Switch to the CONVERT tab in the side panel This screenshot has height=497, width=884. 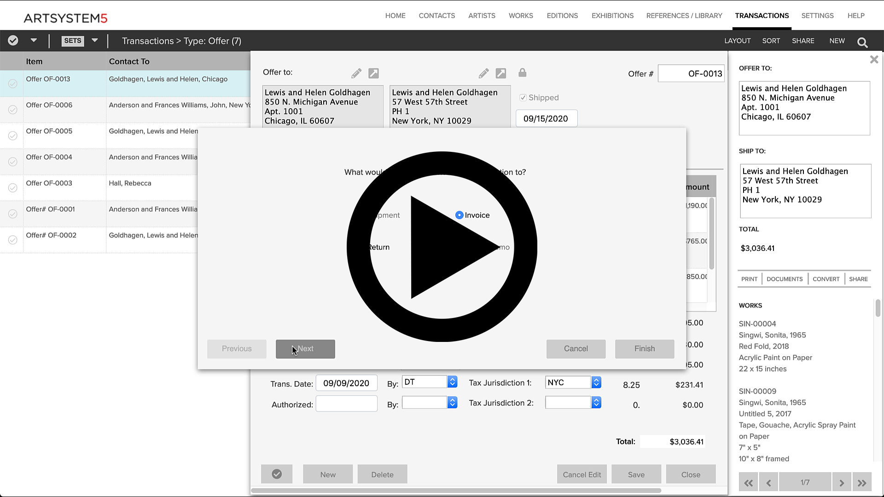pyautogui.click(x=826, y=279)
